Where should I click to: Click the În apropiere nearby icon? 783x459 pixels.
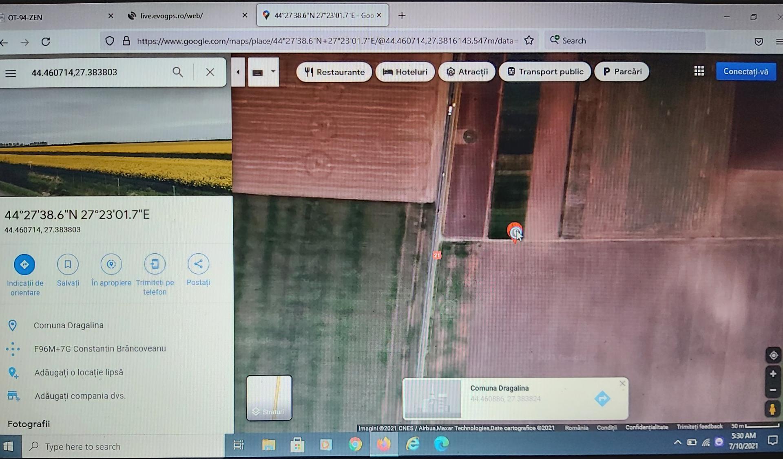coord(111,264)
